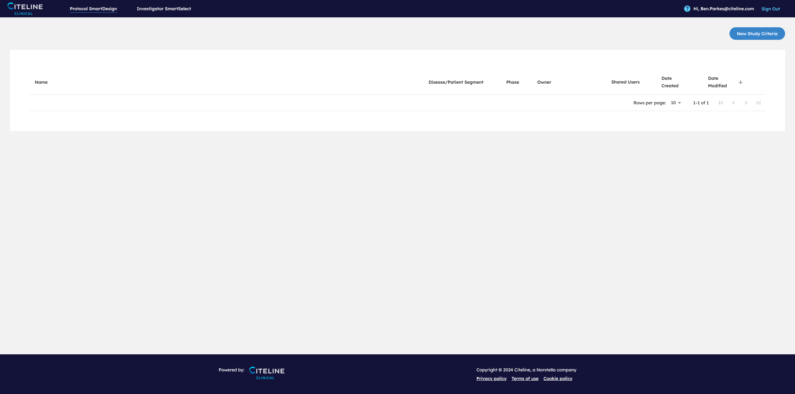This screenshot has height=394, width=795.
Task: Sort by Date Created column header
Action: tap(670, 82)
